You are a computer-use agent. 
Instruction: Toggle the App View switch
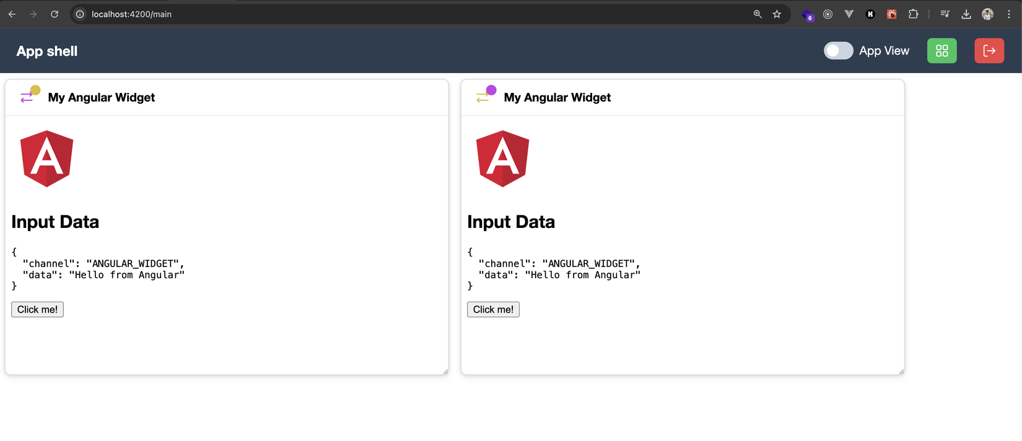838,51
